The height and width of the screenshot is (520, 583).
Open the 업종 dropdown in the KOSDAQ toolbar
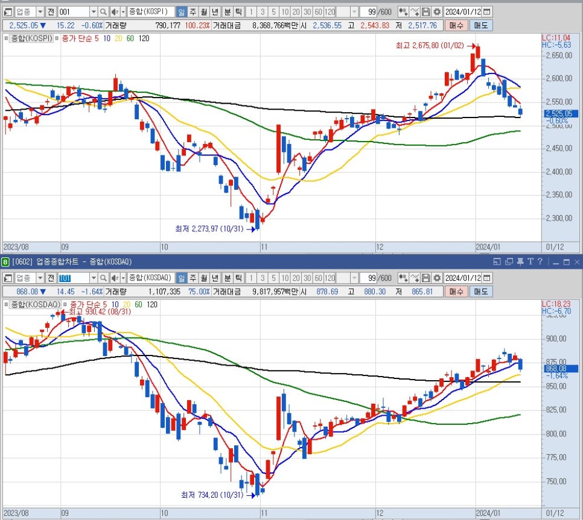click(40, 278)
